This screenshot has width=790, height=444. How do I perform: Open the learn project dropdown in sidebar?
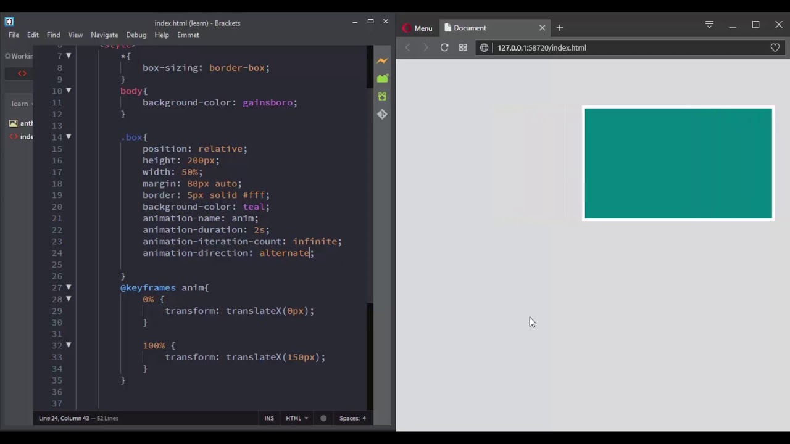coord(21,104)
